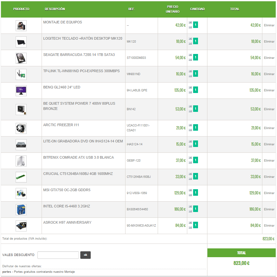The height and width of the screenshot is (277, 277).
Task: Decrease quantity of Intel Core i5-4460
Action: 190,211
